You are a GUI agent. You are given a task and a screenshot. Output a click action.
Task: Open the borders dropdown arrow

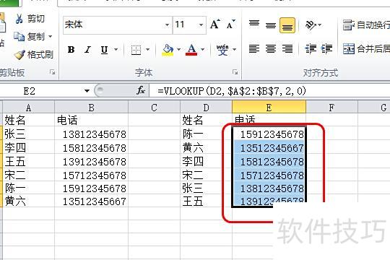pyautogui.click(x=148, y=50)
